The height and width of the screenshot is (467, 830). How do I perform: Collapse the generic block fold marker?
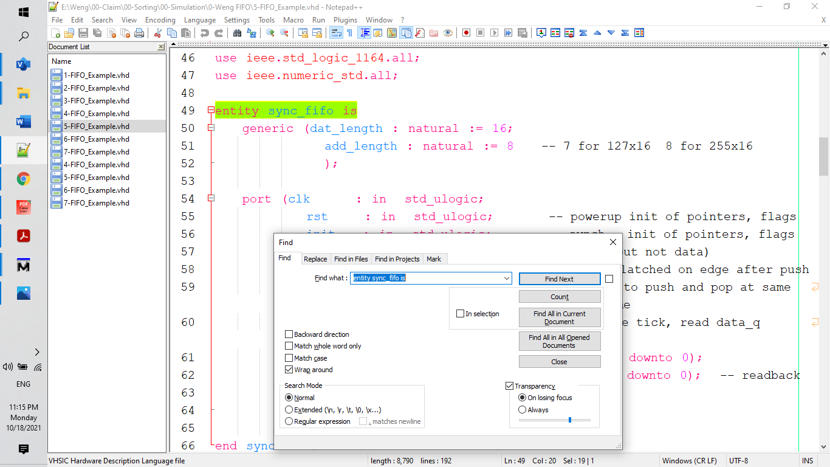tap(211, 128)
